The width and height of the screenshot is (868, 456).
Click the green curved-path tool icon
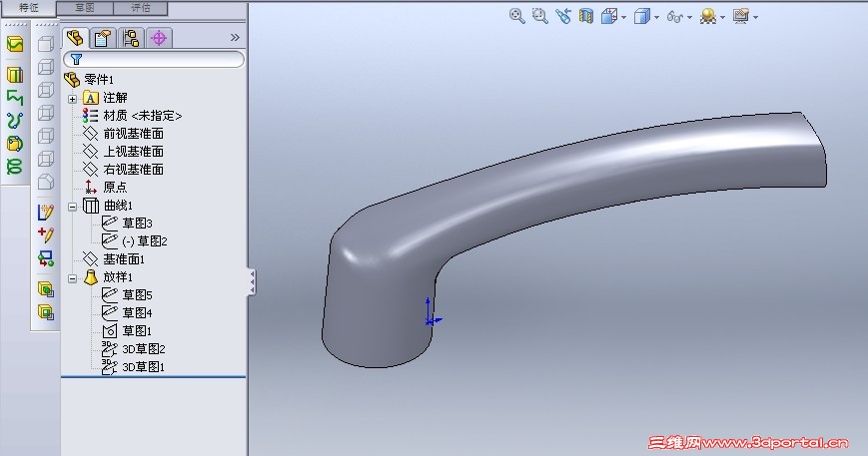tap(15, 121)
